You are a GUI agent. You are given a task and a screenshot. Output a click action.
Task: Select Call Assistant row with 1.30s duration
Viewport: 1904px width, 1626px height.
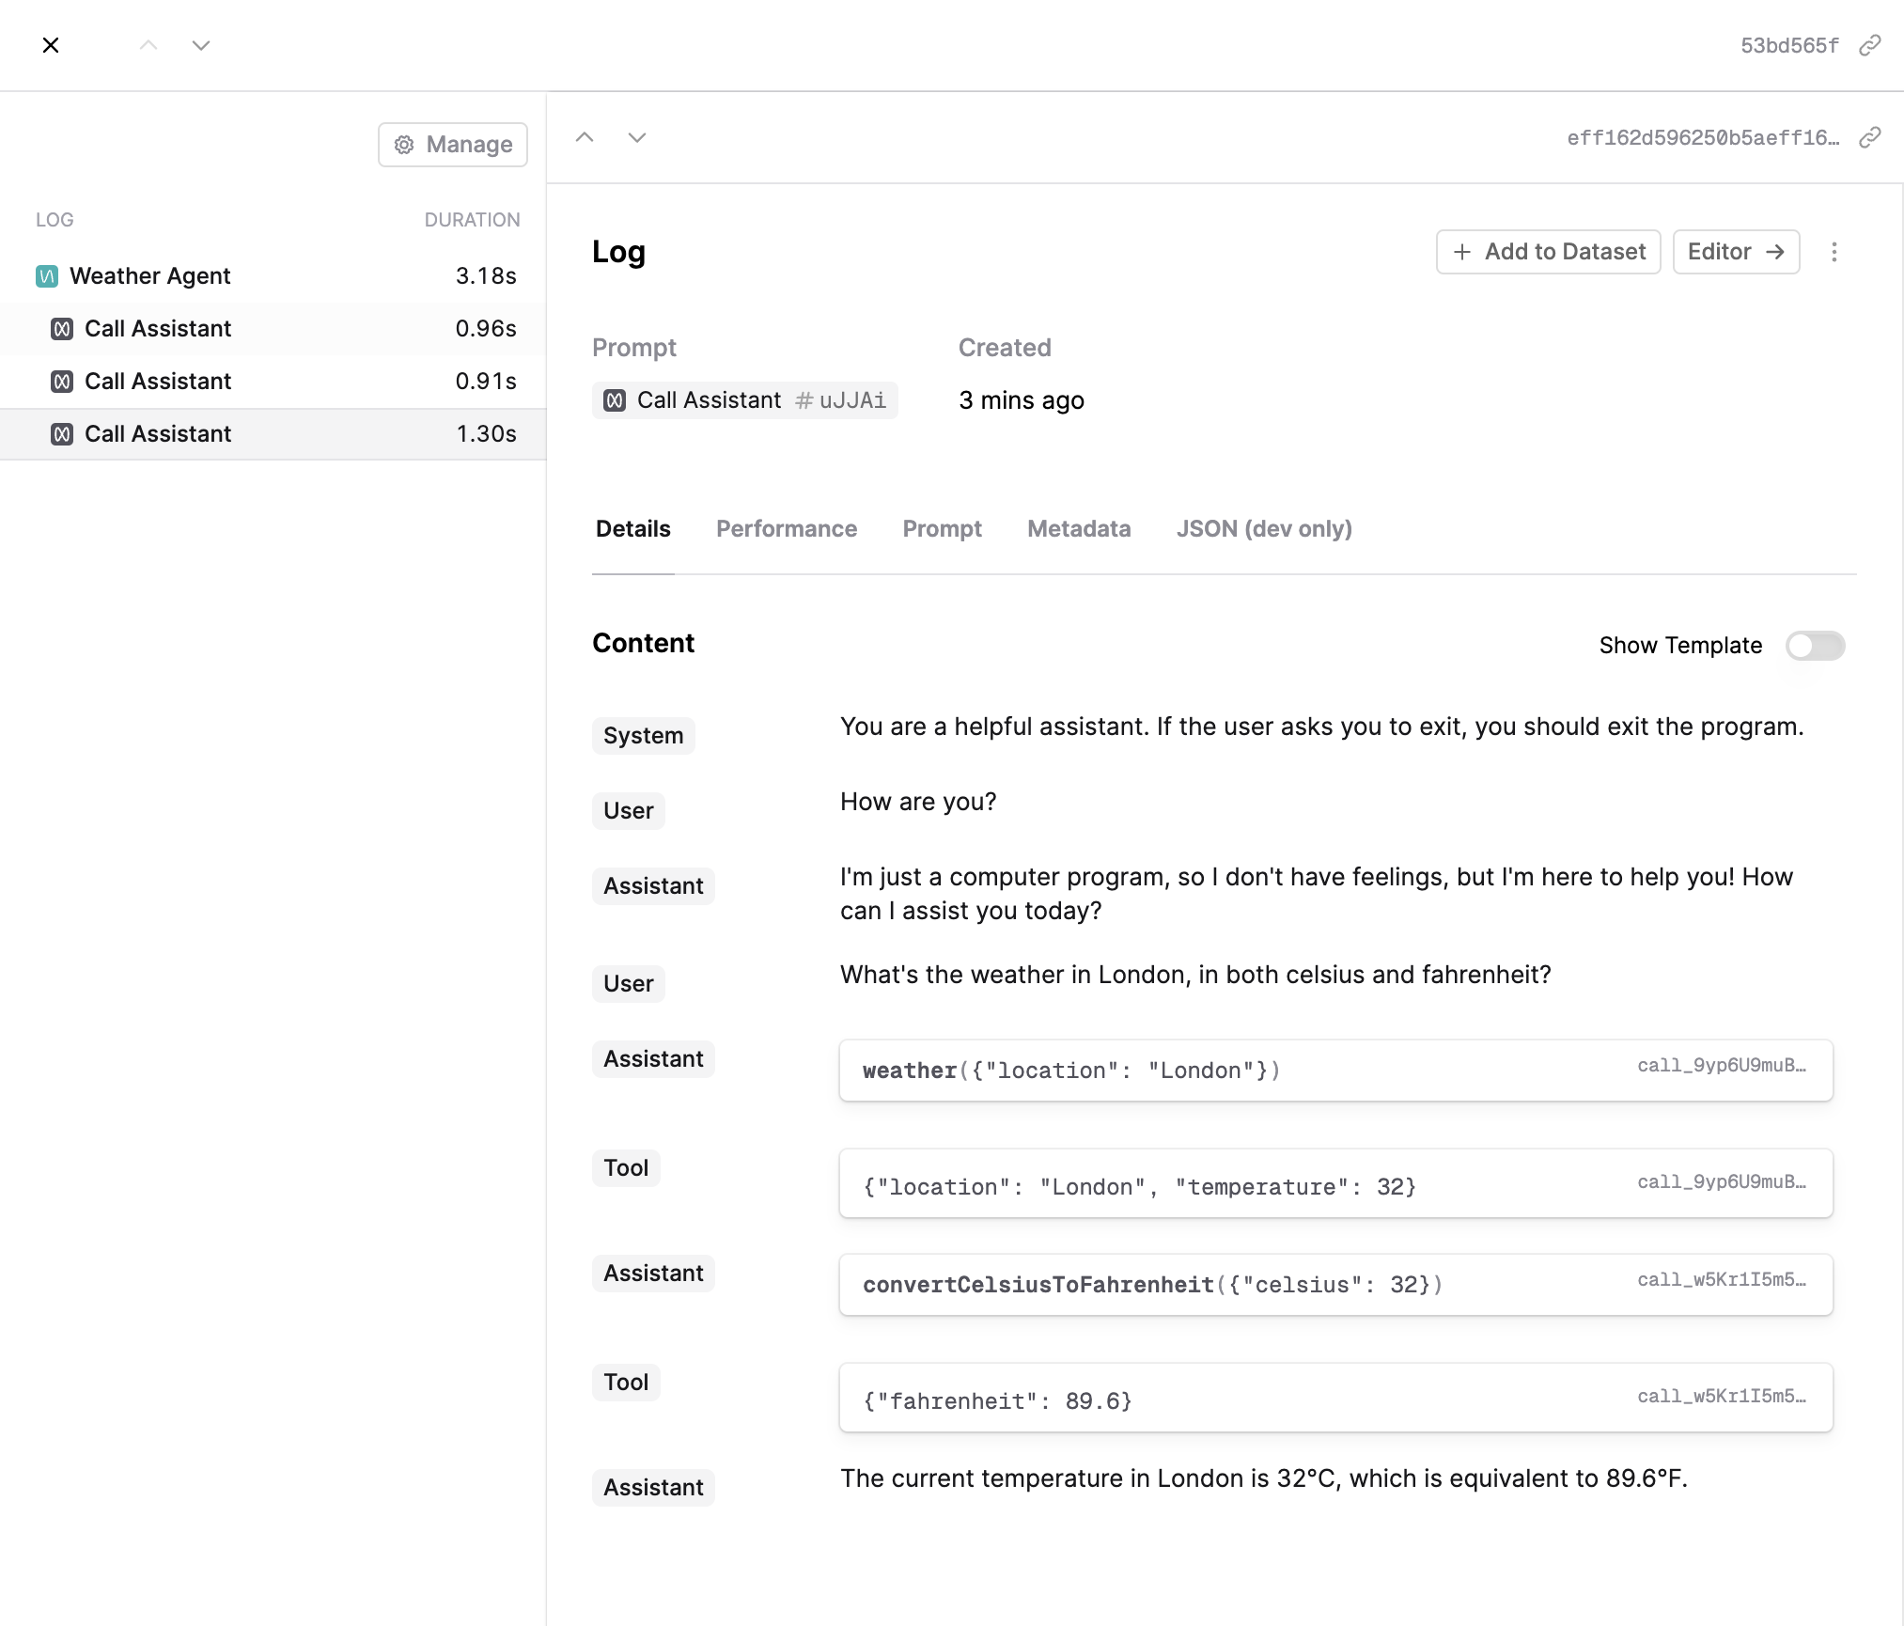[x=273, y=434]
